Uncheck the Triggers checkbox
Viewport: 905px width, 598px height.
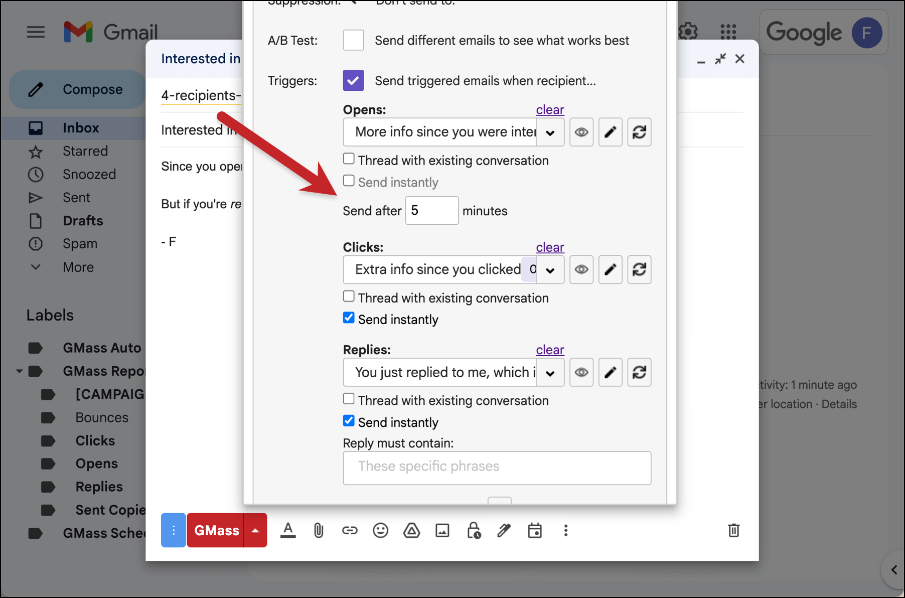353,80
